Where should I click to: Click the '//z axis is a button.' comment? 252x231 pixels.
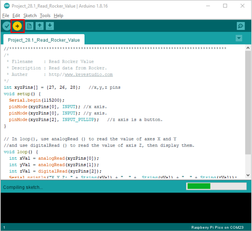[x=135, y=119]
